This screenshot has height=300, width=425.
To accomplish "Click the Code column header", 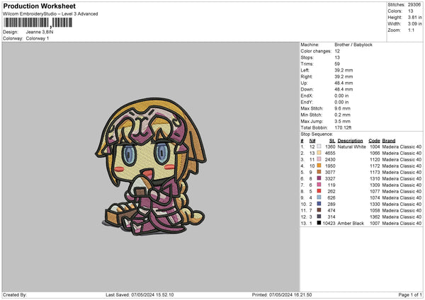I will coord(374,141).
